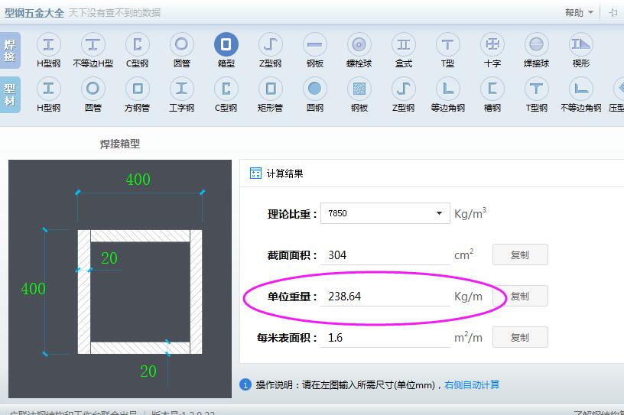Select welded Z型钢 icon in top row
The image size is (624, 415).
(x=270, y=44)
